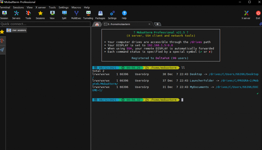Image resolution: width=262 pixels, height=150 pixels.
Task: Click the paperclip attachment icon
Action: pyautogui.click(x=260, y=24)
